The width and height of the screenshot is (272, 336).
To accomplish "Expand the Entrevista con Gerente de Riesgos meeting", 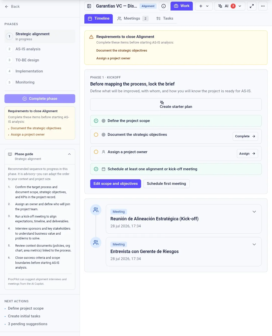I will 254,244.
